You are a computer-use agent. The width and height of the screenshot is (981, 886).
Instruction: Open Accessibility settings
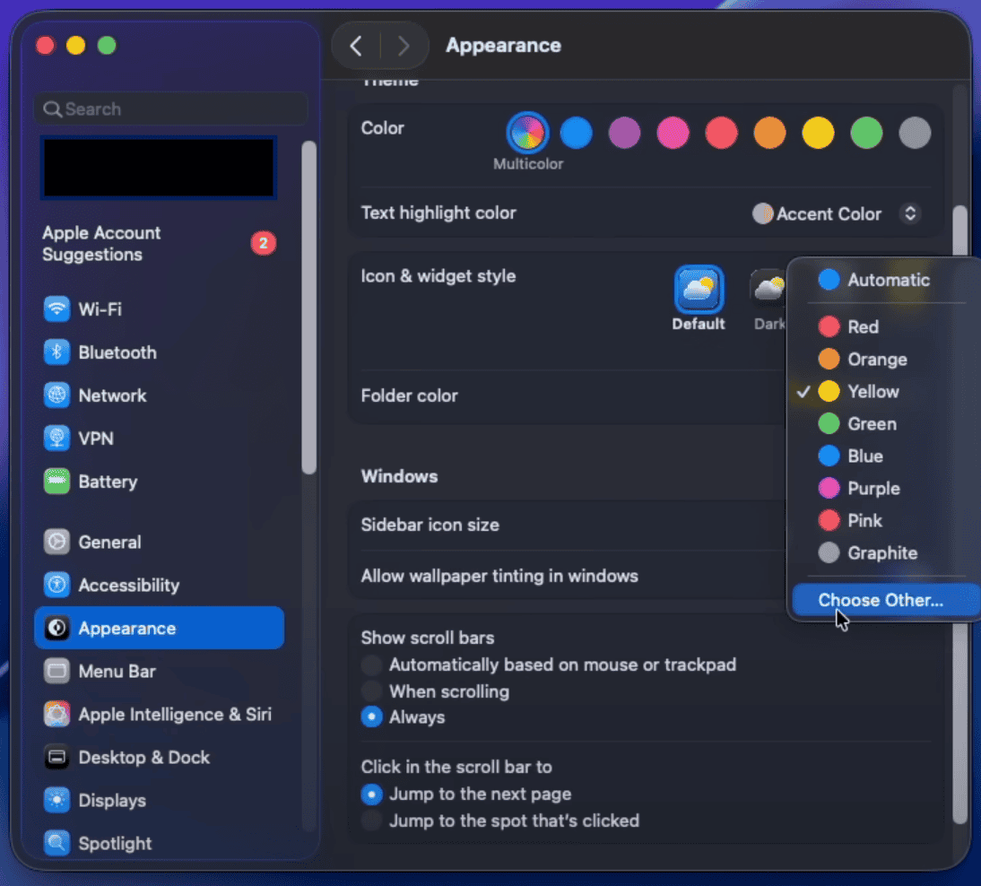159,585
